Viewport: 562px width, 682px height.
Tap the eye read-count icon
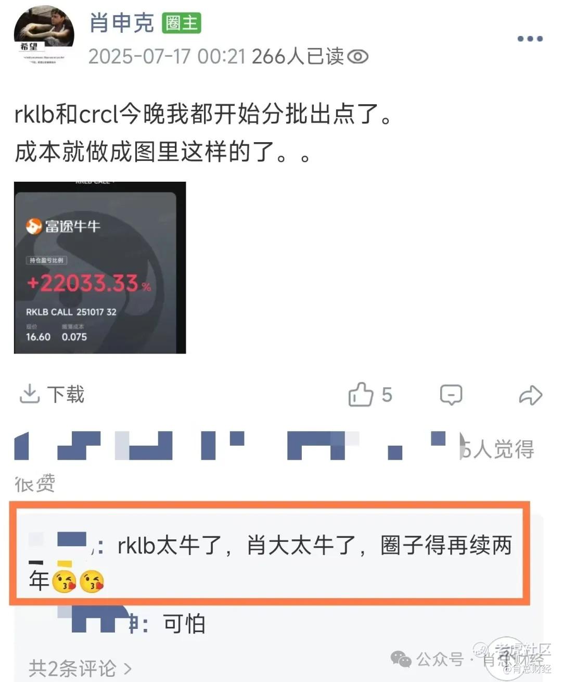click(x=357, y=56)
